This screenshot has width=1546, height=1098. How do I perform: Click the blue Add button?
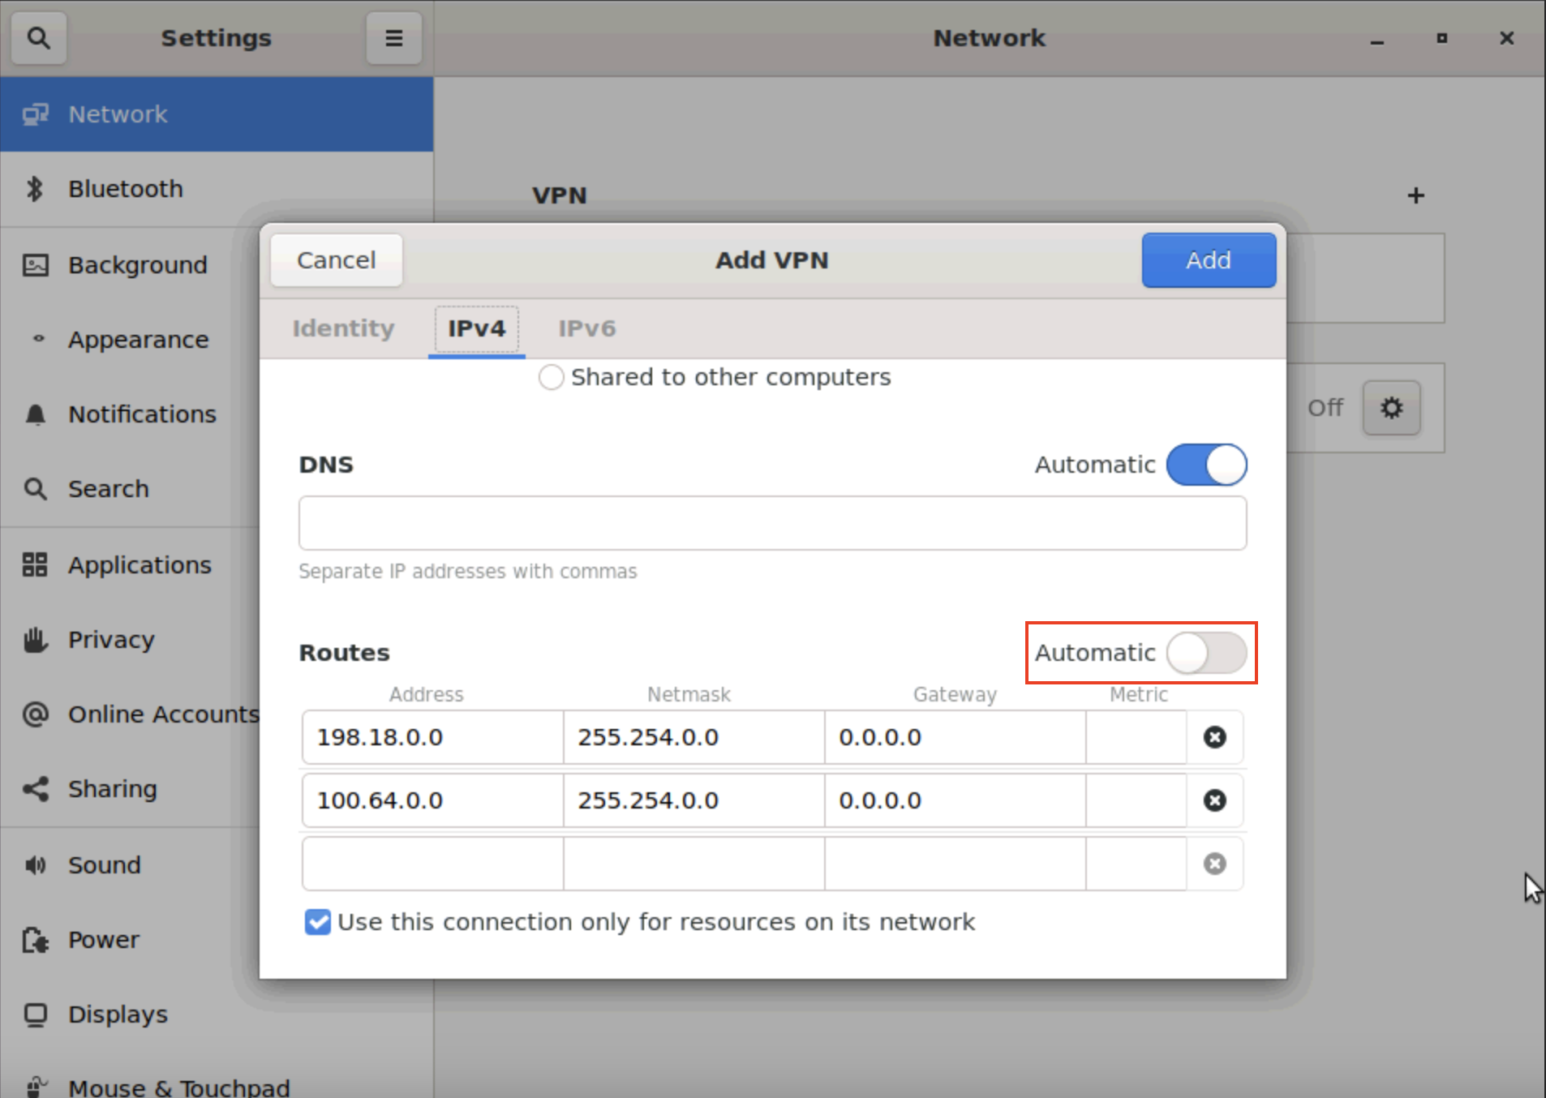[x=1209, y=260]
